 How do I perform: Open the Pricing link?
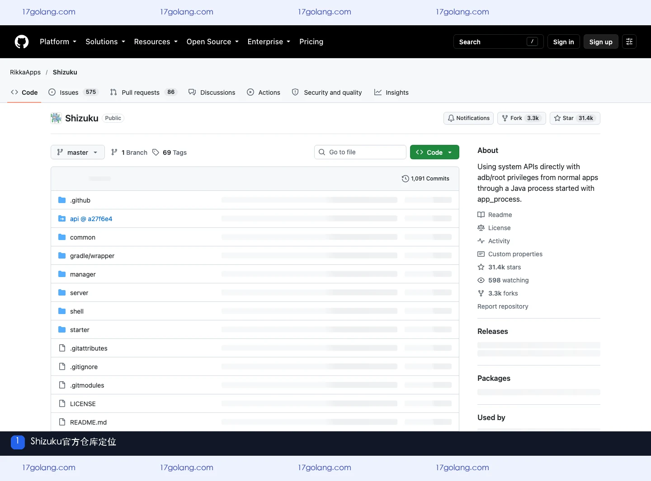pyautogui.click(x=311, y=42)
